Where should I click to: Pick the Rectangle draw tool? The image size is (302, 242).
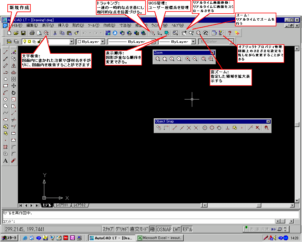6,86
